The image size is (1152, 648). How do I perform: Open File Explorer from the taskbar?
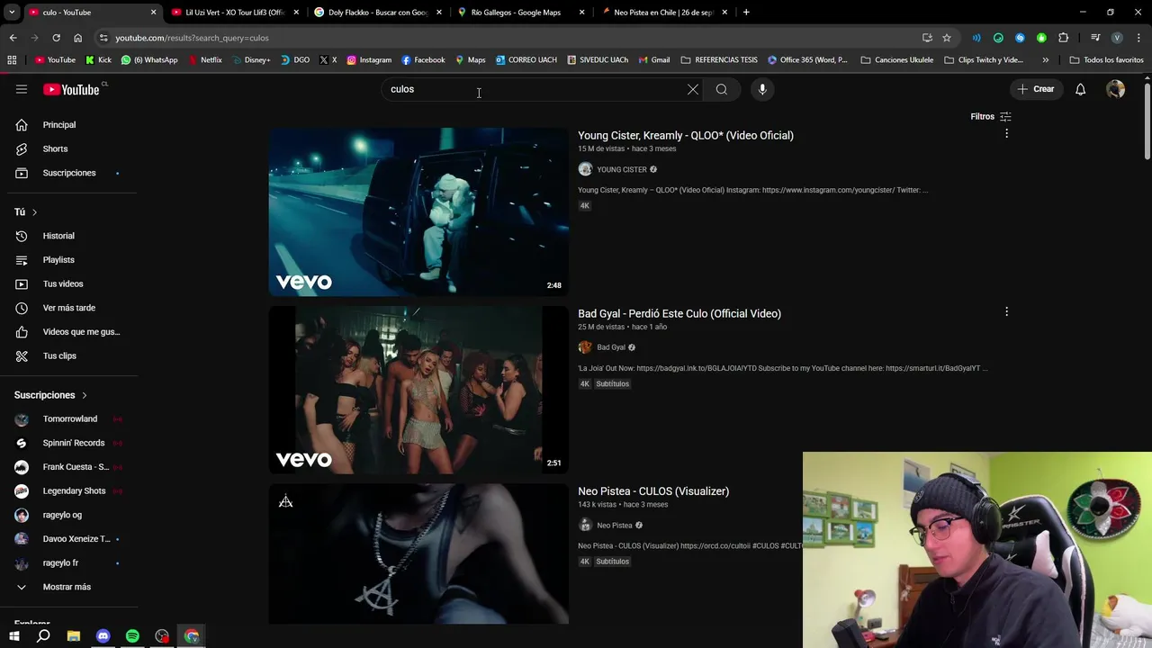(x=73, y=636)
